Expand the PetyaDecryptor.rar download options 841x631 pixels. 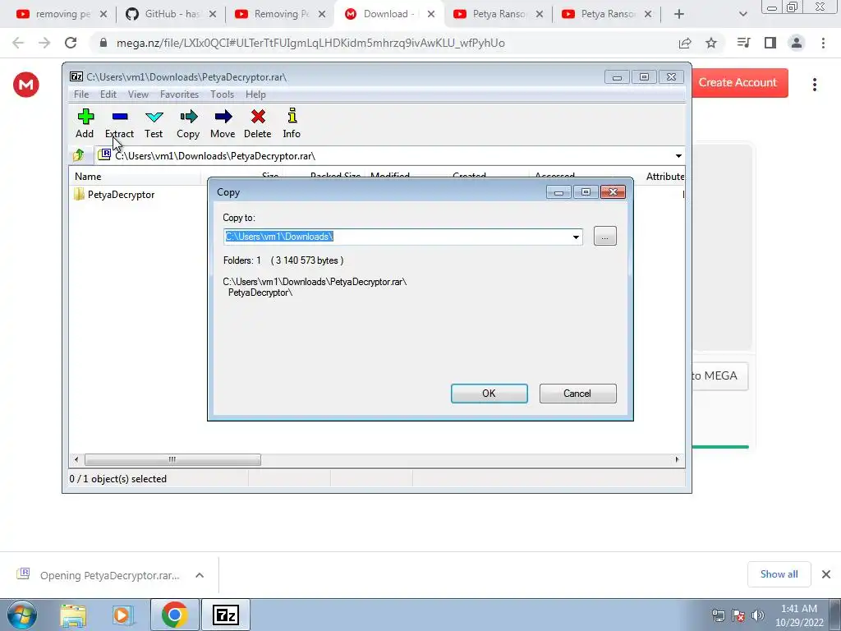pyautogui.click(x=200, y=575)
